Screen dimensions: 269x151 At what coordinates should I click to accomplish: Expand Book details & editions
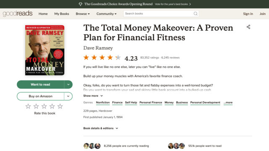(x=101, y=128)
